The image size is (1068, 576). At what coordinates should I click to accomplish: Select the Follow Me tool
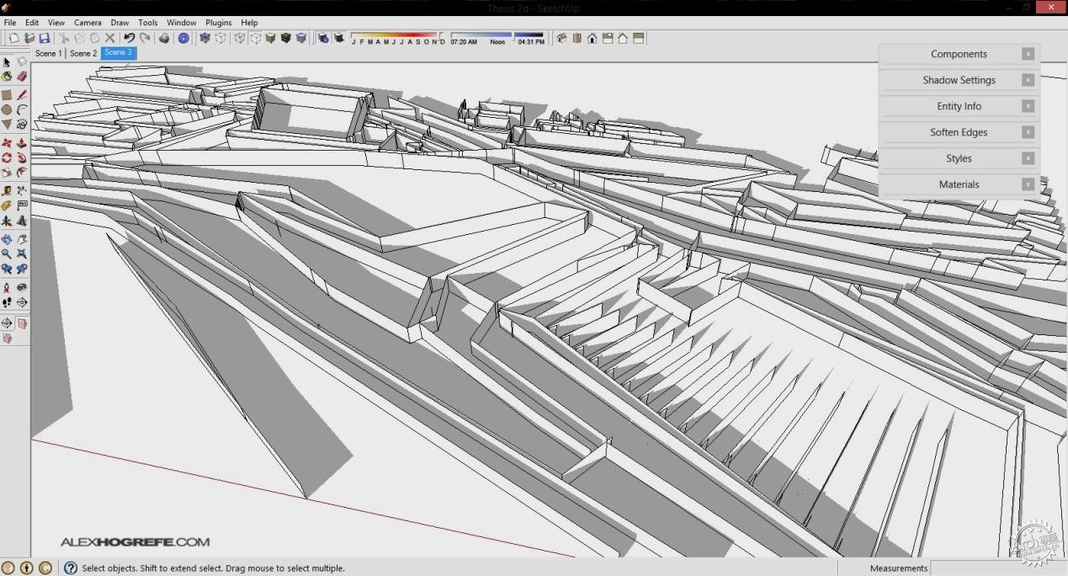(x=22, y=157)
